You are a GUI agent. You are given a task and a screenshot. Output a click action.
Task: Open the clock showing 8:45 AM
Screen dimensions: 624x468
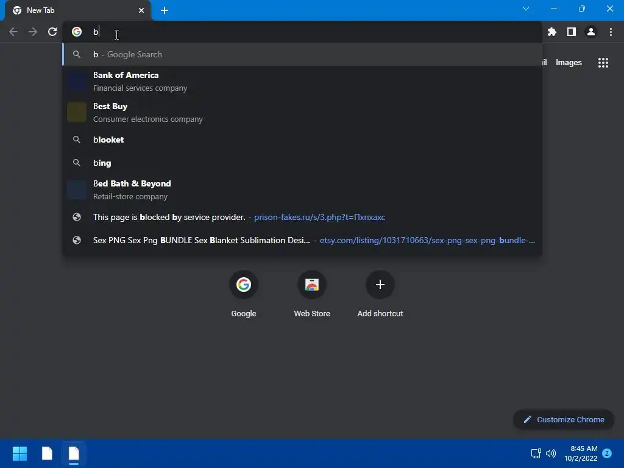[x=581, y=453]
